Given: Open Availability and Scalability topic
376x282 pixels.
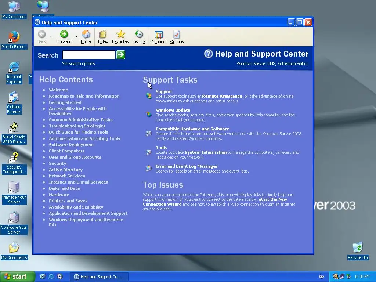Looking at the screenshot, I should click(x=76, y=207).
